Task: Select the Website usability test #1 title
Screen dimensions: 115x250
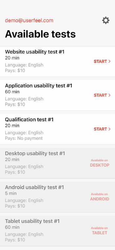Action: (x=35, y=52)
